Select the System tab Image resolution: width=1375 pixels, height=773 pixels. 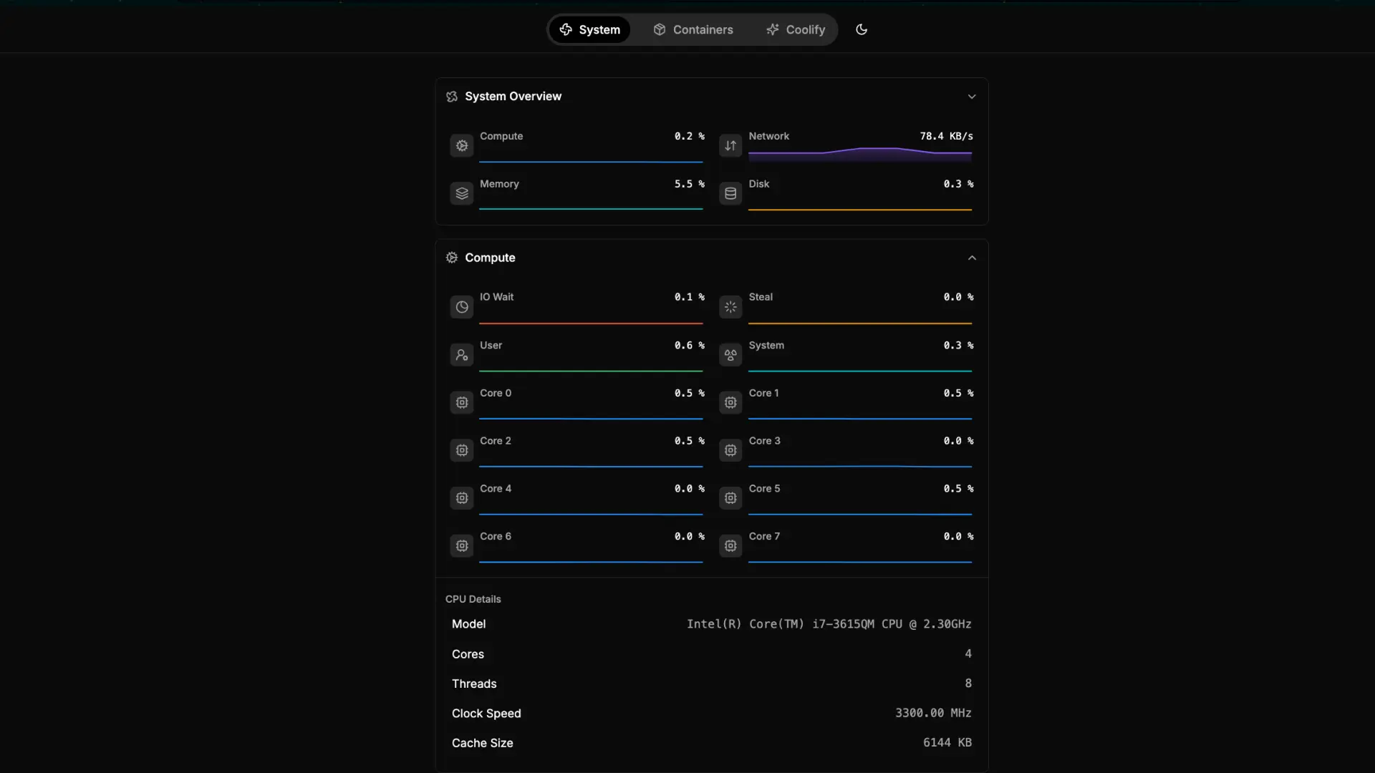coord(589,29)
